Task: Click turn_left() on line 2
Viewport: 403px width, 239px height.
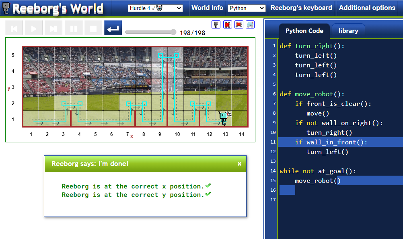Action: click(316, 56)
